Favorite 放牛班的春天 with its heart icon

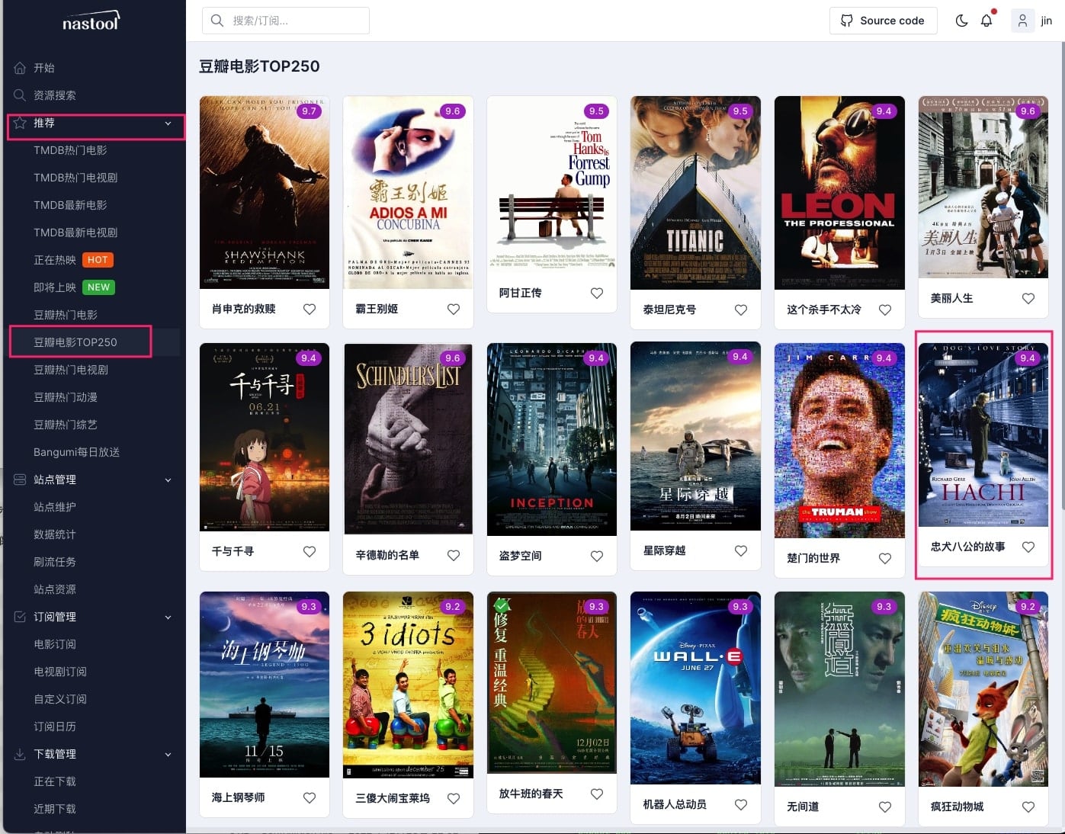[597, 794]
